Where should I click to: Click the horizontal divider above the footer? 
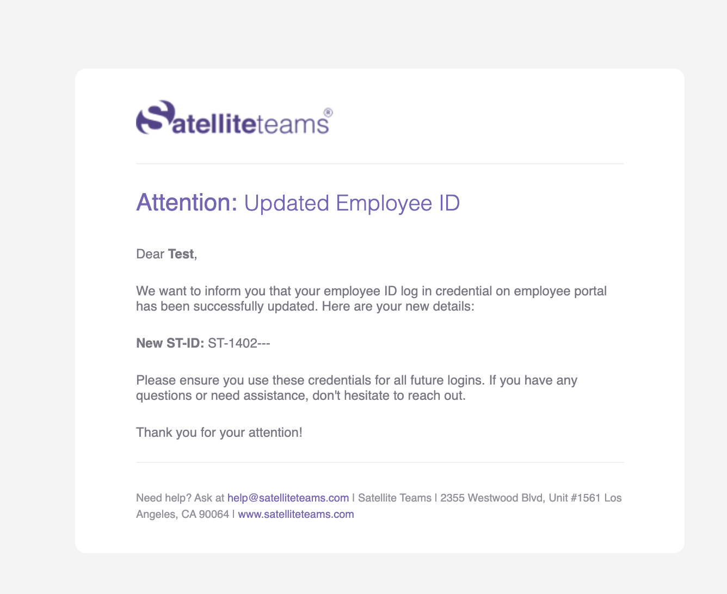pos(380,462)
